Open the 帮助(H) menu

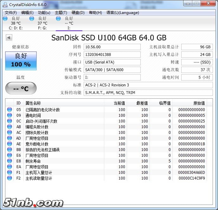pyautogui.click(x=95, y=13)
